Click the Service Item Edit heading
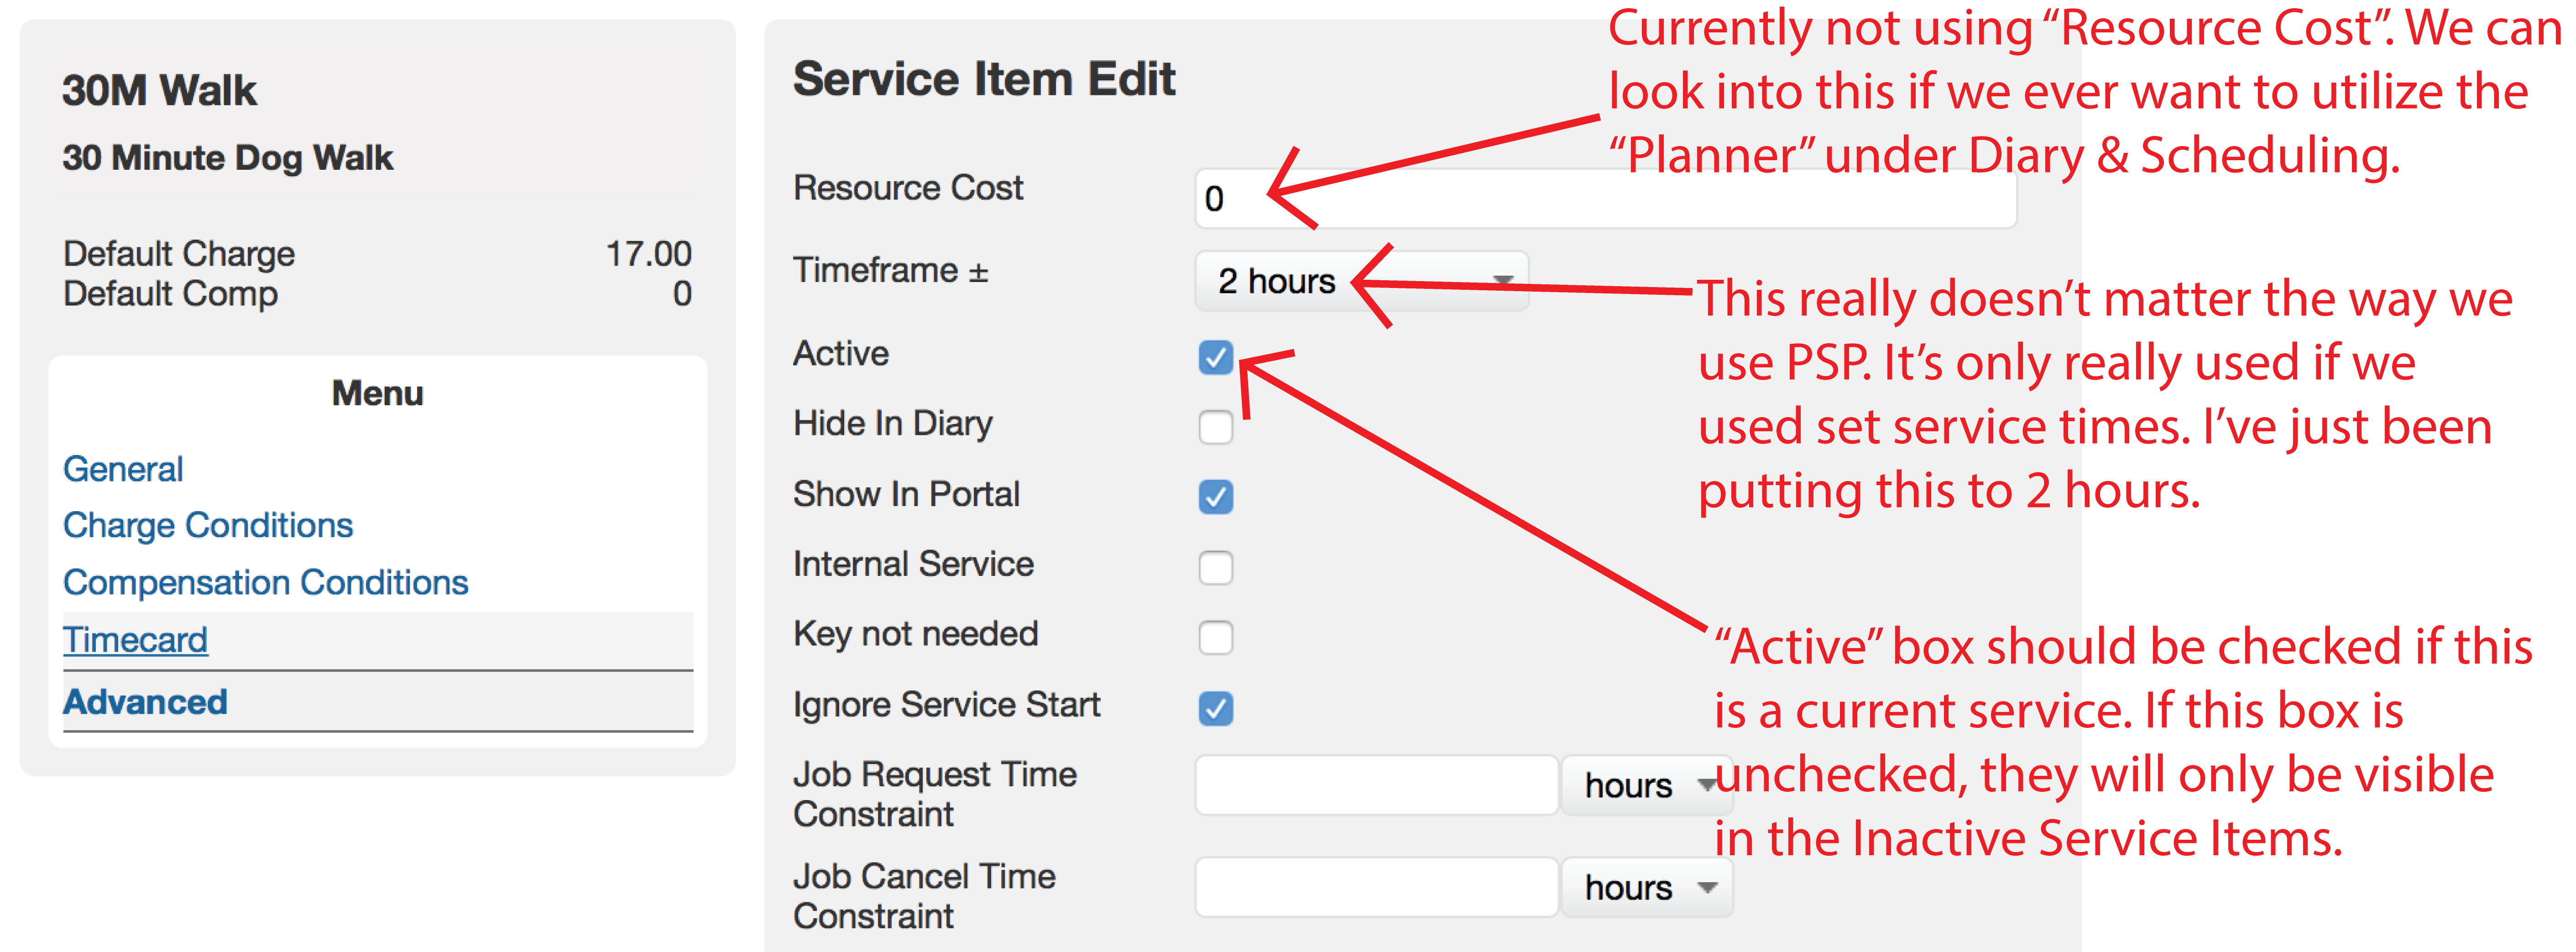Screen dimensions: 2576x952 coord(984,79)
